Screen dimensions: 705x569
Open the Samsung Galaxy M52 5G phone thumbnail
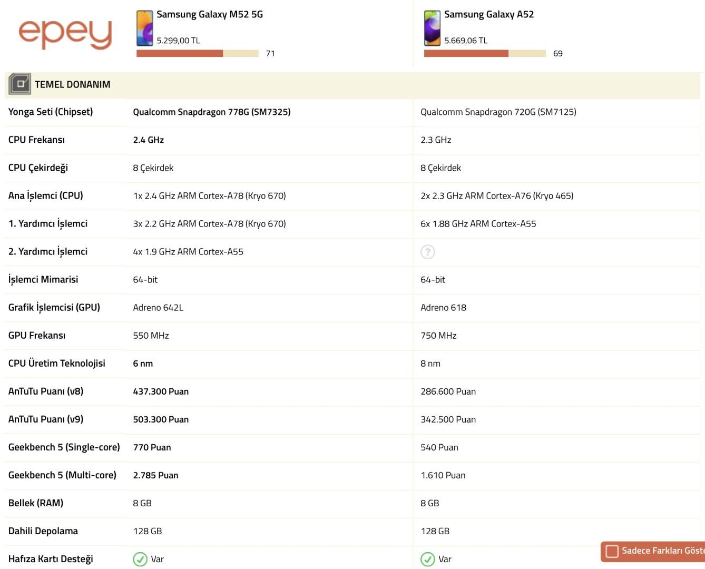(x=144, y=28)
